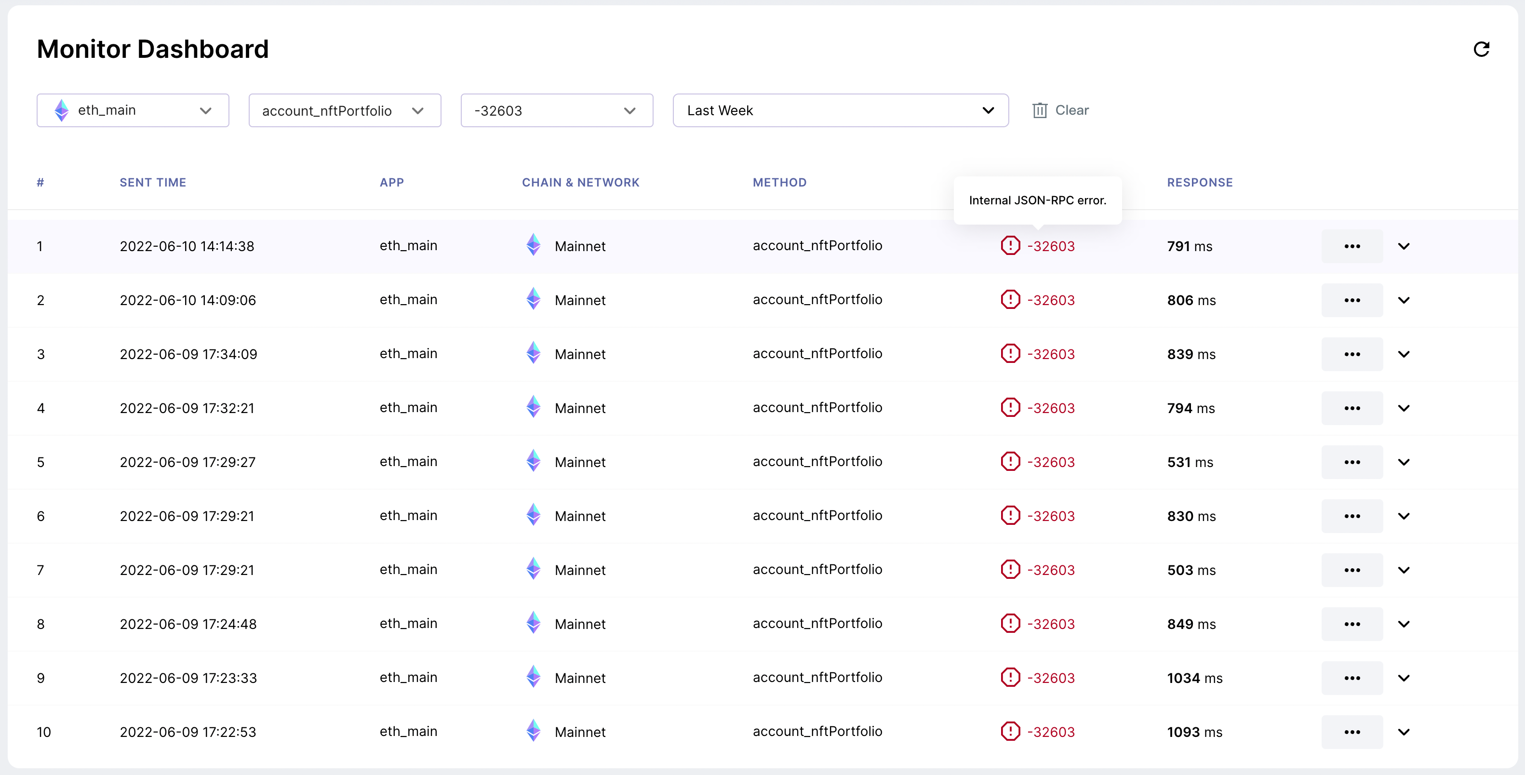Open the more options button for row 7
The height and width of the screenshot is (775, 1525).
1351,570
